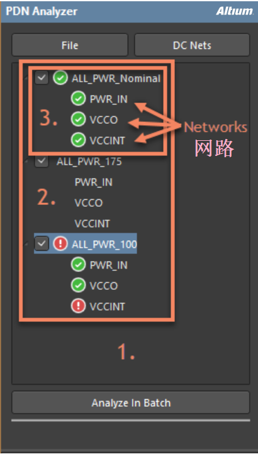Click green status icon for Nominal VCCO
The width and height of the screenshot is (258, 454).
pyautogui.click(x=78, y=119)
